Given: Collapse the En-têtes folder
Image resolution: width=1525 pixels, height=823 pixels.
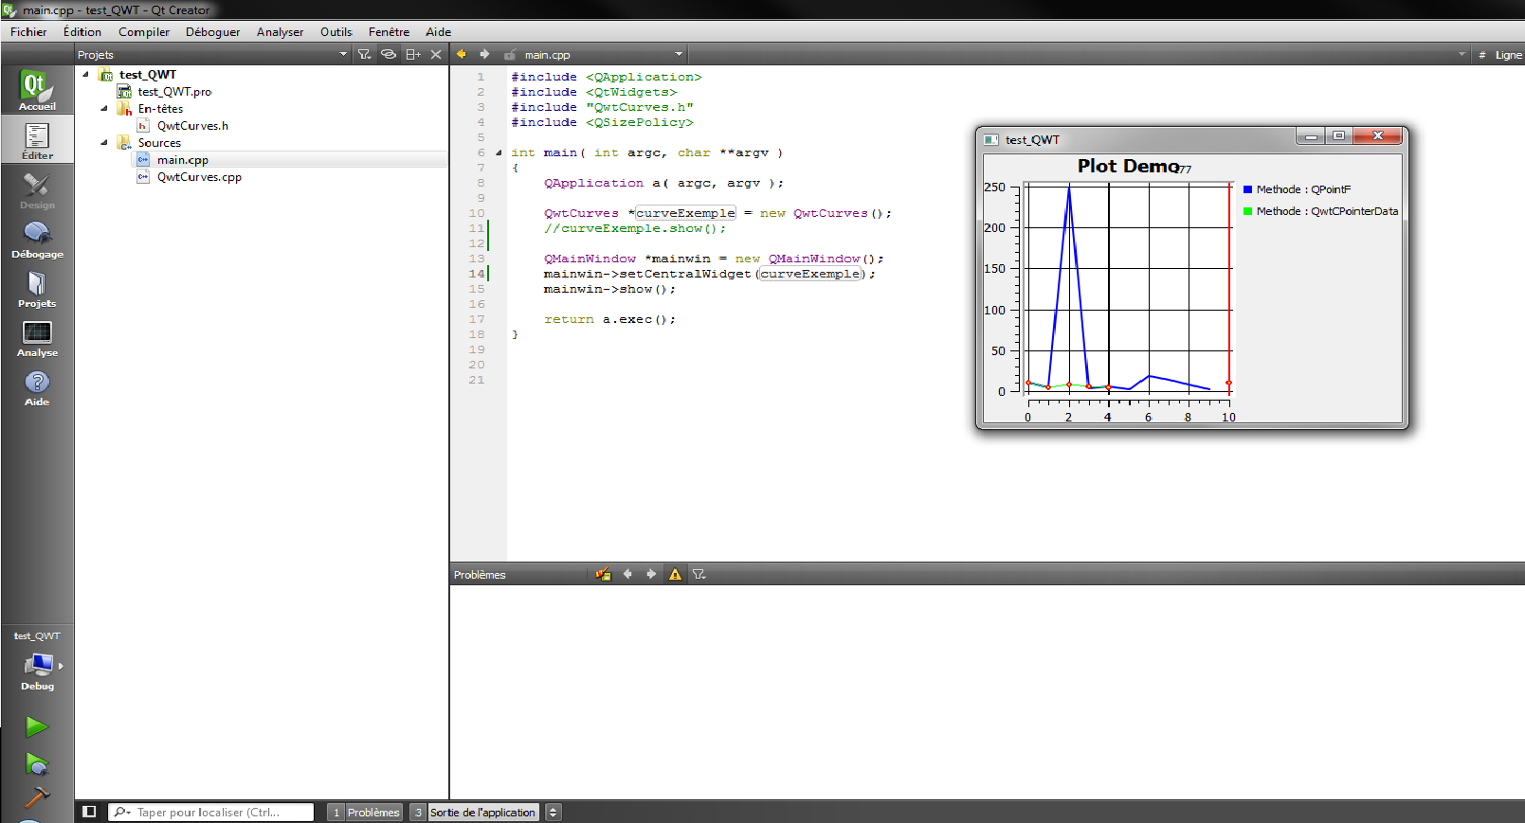Looking at the screenshot, I should tap(104, 109).
